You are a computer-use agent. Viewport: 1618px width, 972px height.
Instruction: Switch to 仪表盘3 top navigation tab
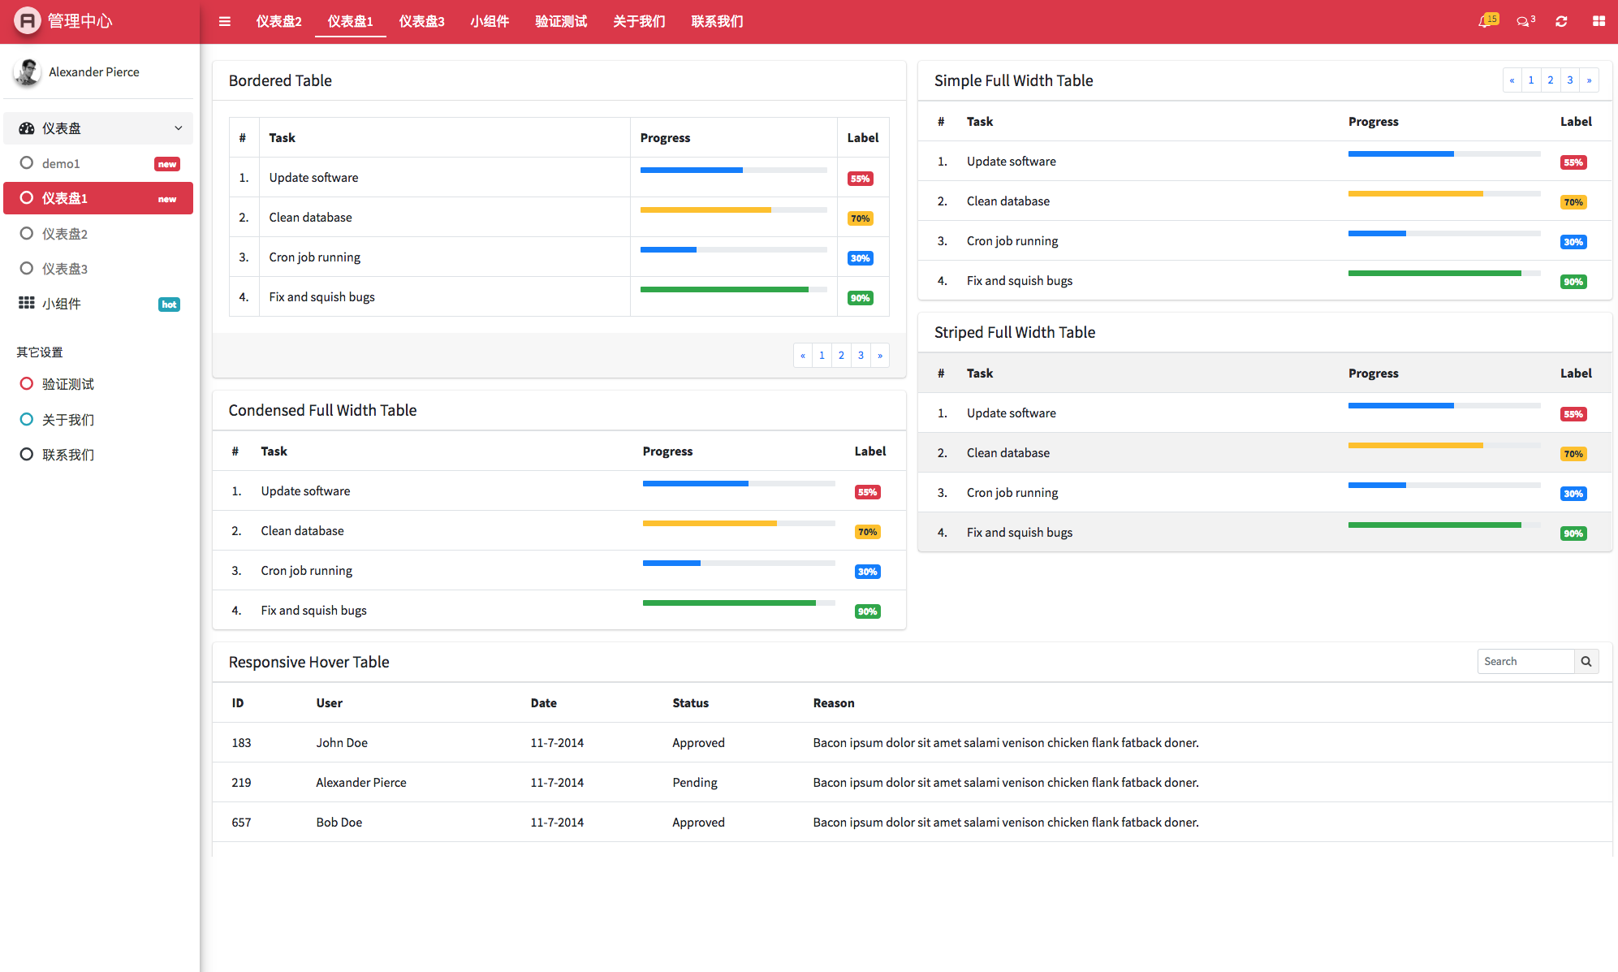pyautogui.click(x=421, y=22)
